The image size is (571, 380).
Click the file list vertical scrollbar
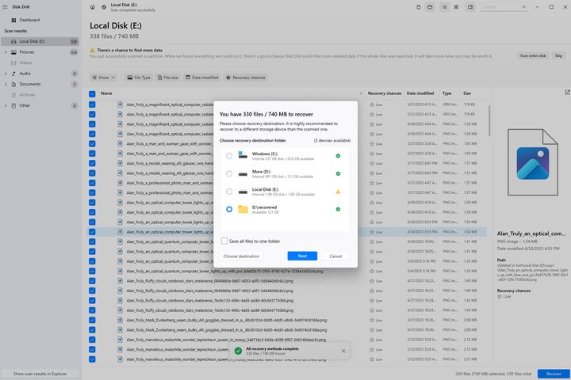pos(489,120)
